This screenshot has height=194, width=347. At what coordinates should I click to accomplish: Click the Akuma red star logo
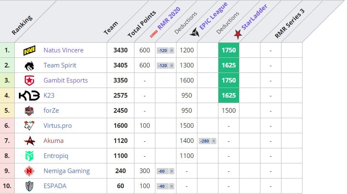pos(29,141)
